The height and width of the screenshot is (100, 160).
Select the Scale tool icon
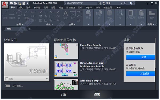46,20
